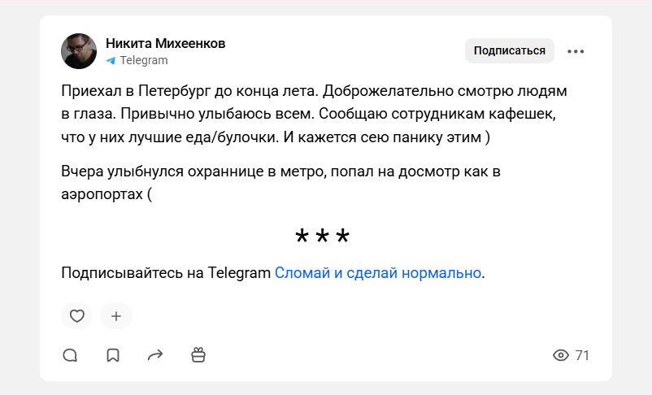Open the plus add-reaction picker
This screenshot has width=652, height=395.
pyautogui.click(x=115, y=316)
